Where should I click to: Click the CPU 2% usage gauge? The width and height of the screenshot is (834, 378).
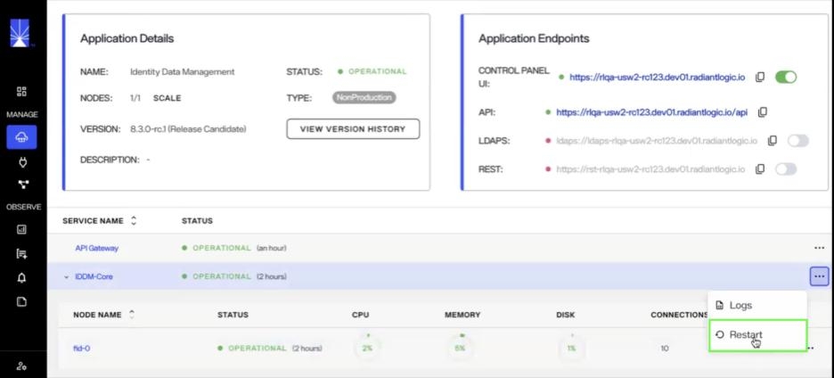click(367, 349)
